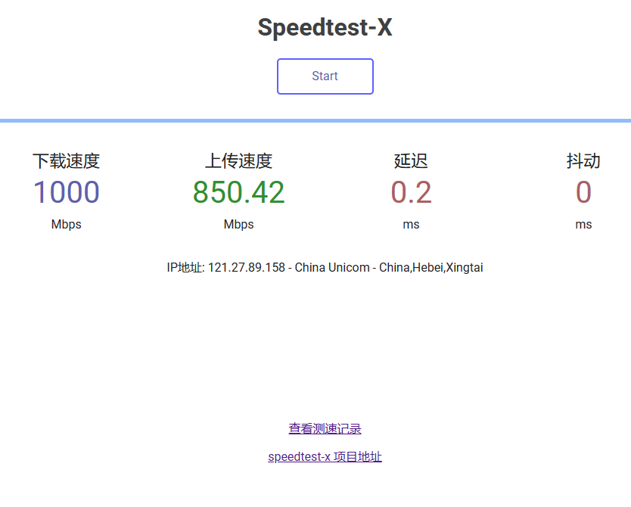The image size is (631, 507).
Task: Click the ms unit under 延迟
Action: coord(411,225)
